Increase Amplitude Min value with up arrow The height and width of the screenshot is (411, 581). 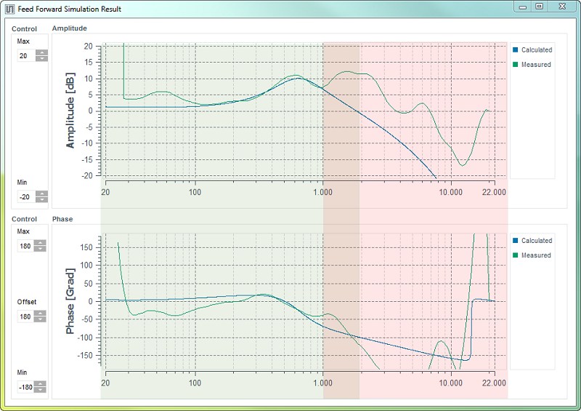(42, 193)
